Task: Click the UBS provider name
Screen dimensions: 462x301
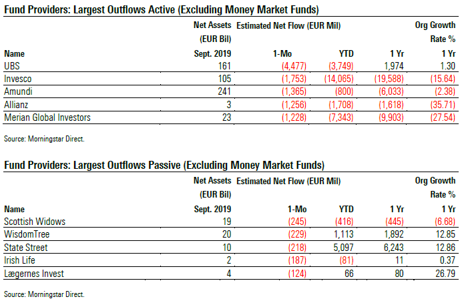Action: [x=12, y=65]
